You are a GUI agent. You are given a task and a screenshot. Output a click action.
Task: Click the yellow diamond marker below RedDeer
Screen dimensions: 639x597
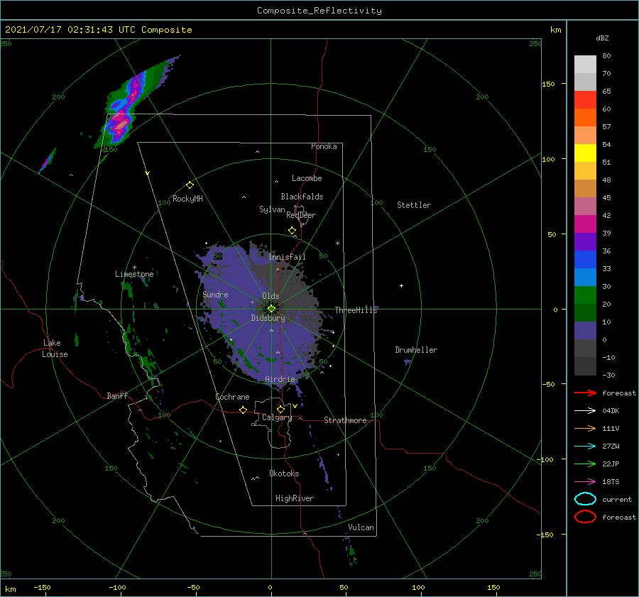(292, 231)
